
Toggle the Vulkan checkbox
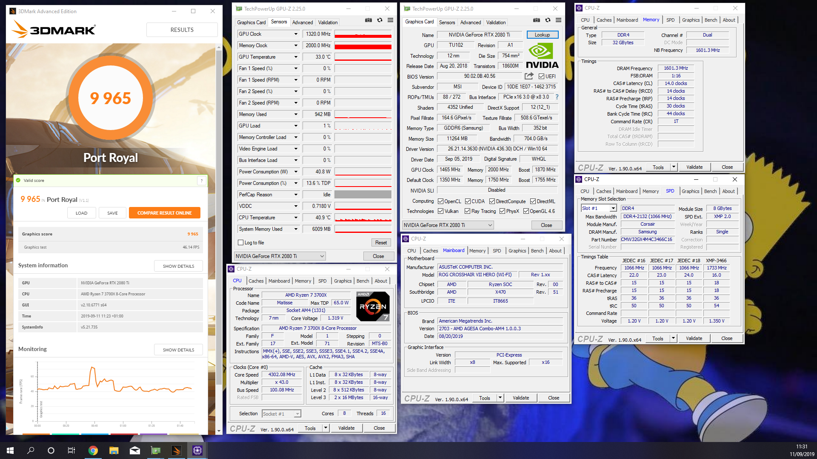click(x=440, y=211)
